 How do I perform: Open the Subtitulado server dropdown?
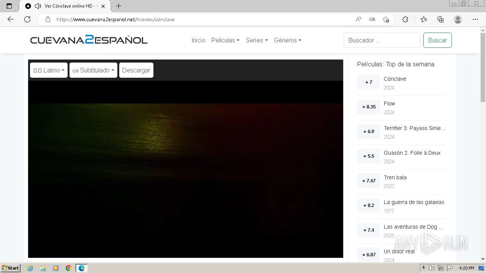click(x=93, y=70)
